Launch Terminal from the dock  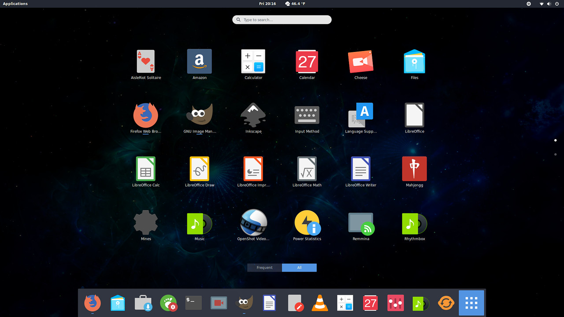click(x=193, y=303)
